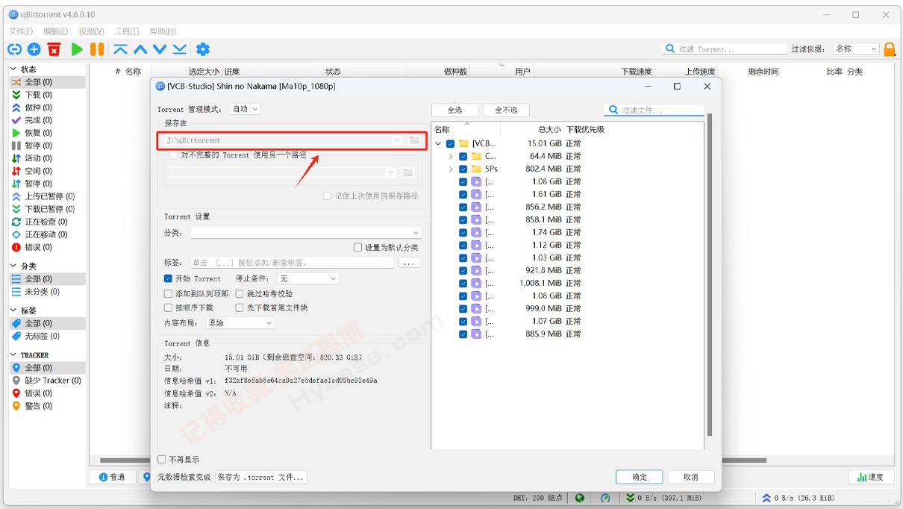
Task: Open the 内容布局 dropdown
Action: [240, 322]
